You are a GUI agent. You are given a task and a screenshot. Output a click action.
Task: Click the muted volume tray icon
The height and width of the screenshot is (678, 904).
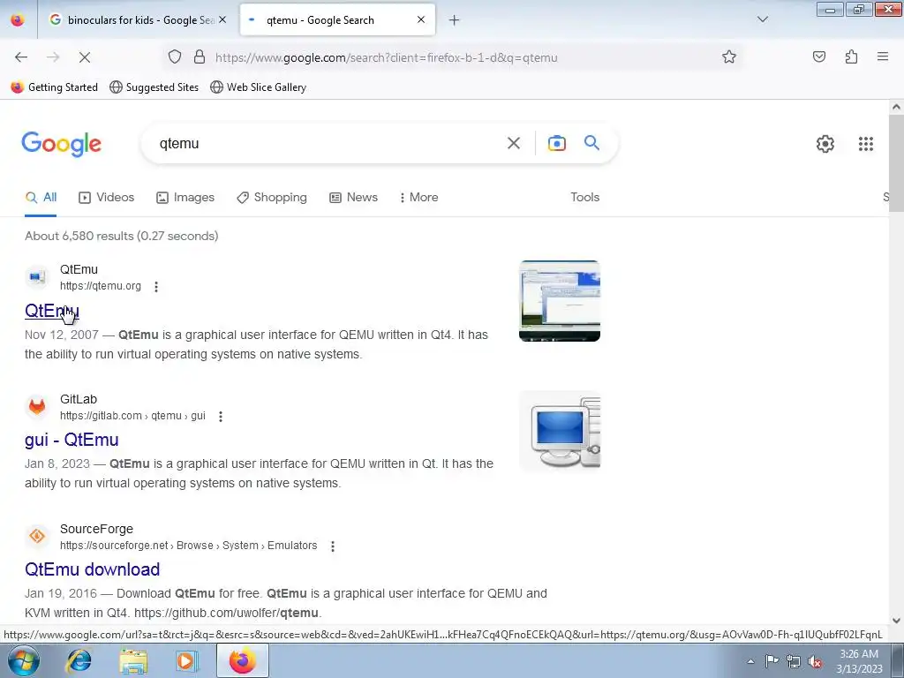click(815, 661)
